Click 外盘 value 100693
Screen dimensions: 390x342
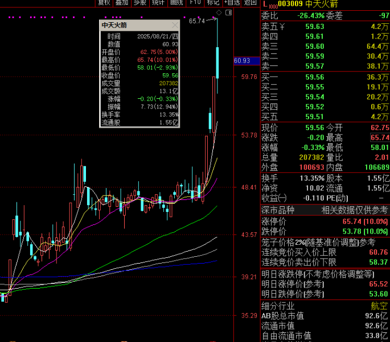[x=311, y=168]
